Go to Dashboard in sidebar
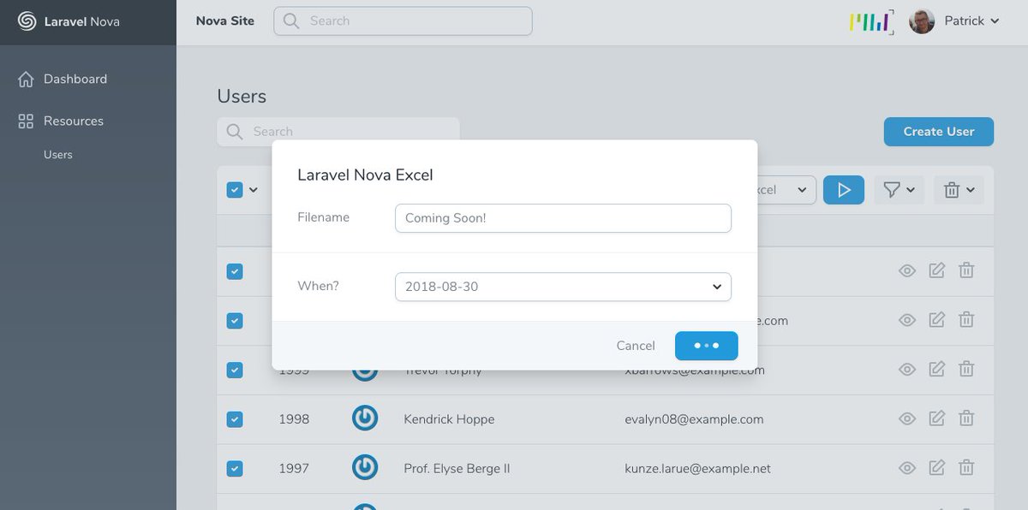This screenshot has width=1028, height=510. pos(75,79)
